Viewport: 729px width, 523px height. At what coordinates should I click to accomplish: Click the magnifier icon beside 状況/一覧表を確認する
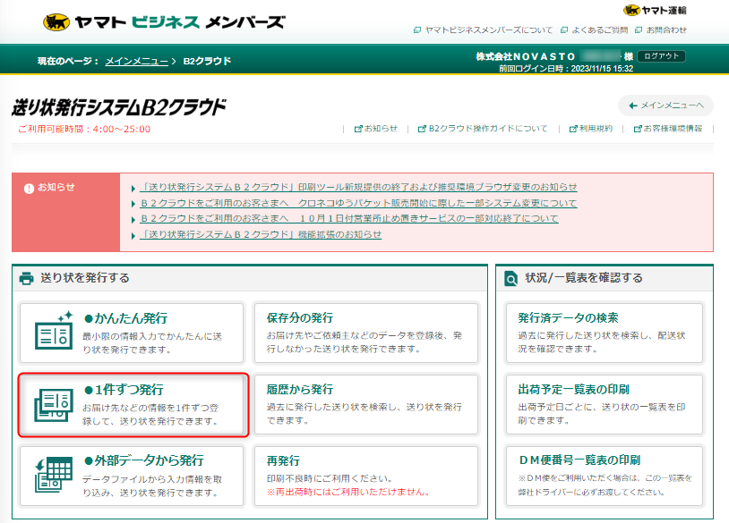click(510, 278)
